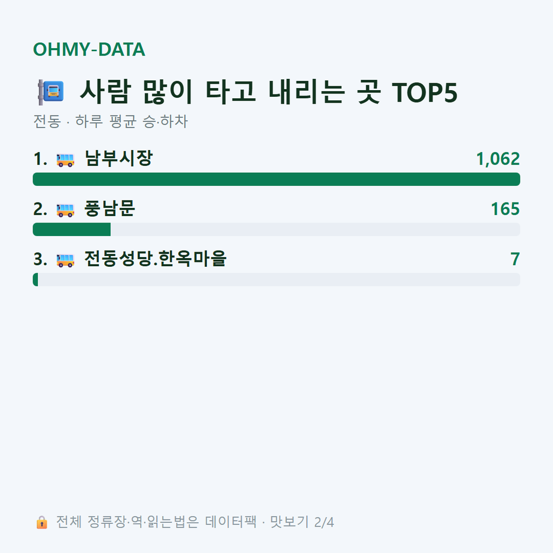The image size is (553, 553).
Task: Click the bus icon beside 풍남문
Action: point(65,210)
